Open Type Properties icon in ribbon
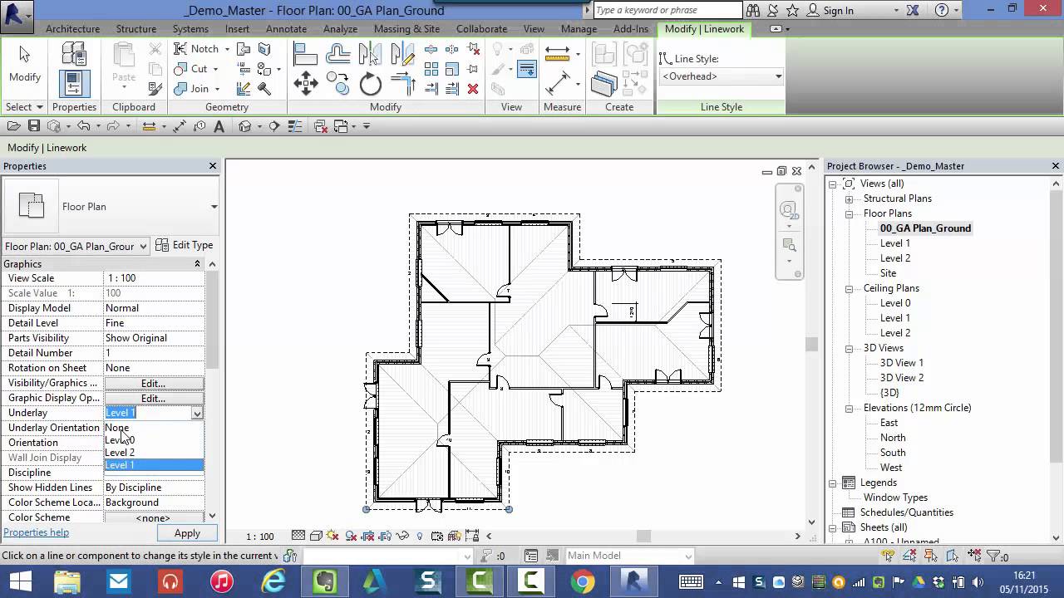 point(74,55)
